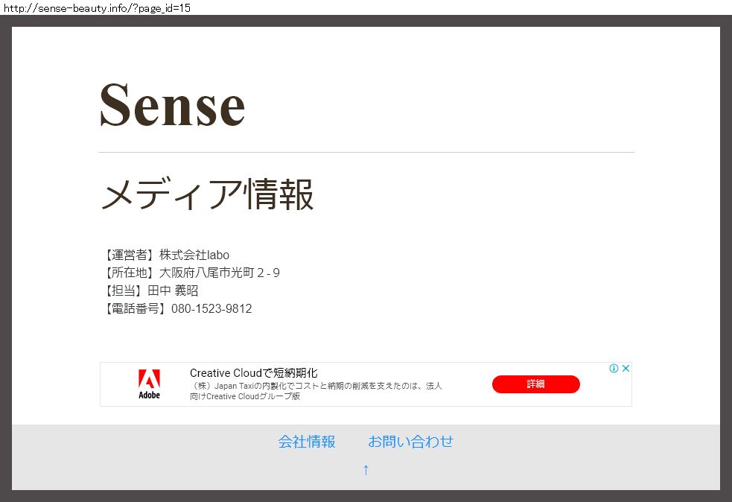Open the お問い合わせ footer link
Viewport: 732px width, 502px height.
[x=410, y=442]
